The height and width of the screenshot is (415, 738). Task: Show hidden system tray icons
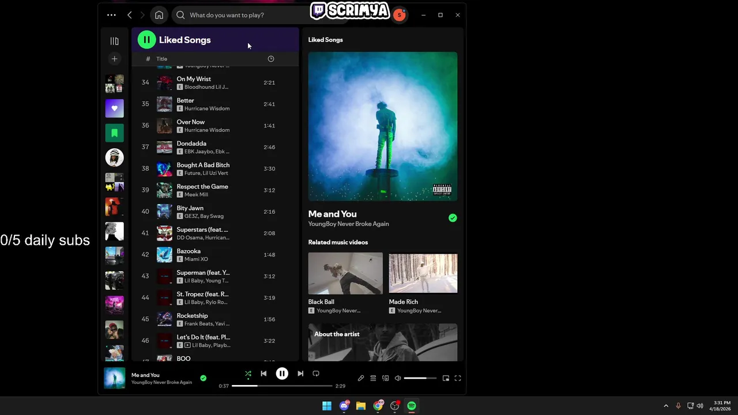coord(666,406)
